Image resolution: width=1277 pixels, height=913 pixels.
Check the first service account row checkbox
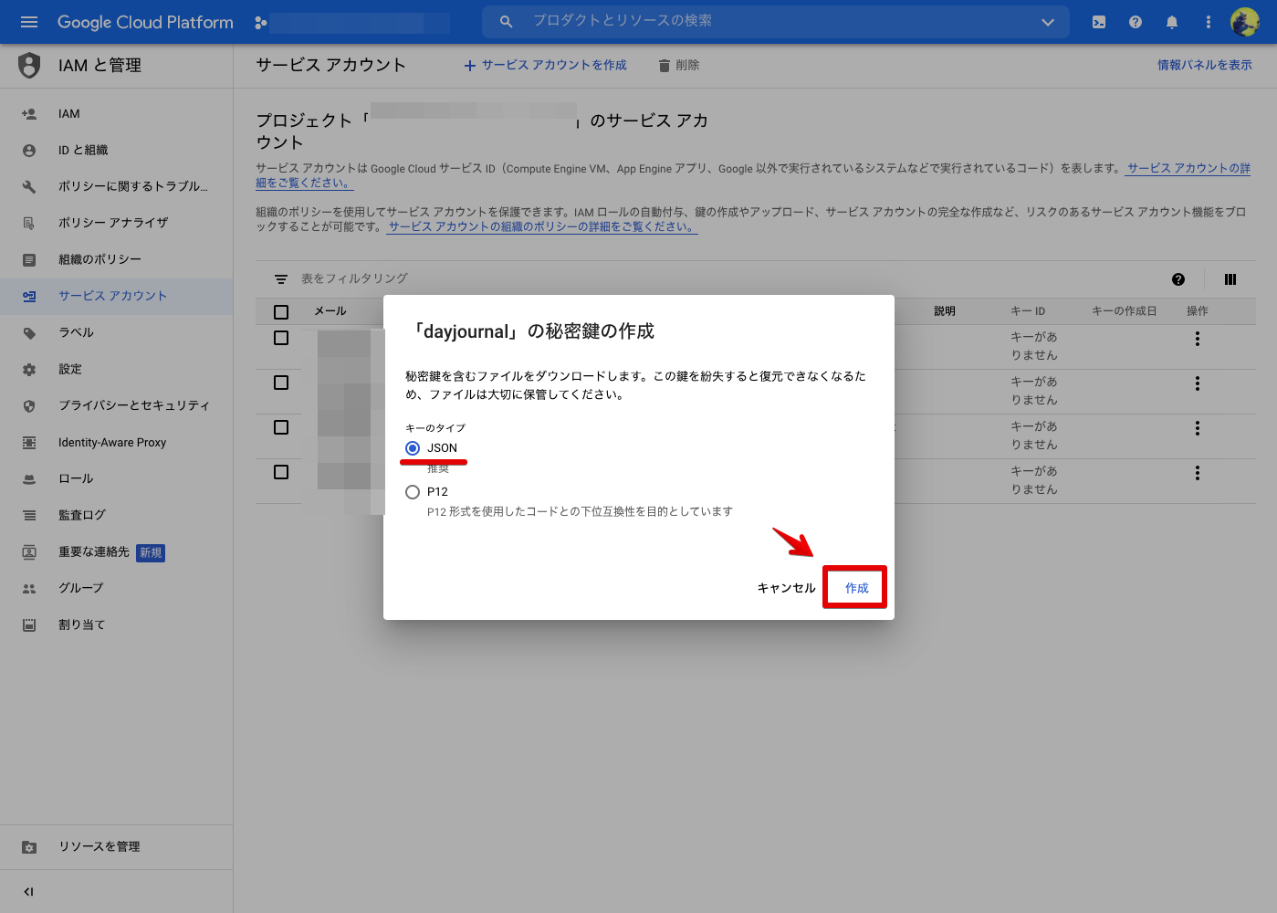[281, 338]
